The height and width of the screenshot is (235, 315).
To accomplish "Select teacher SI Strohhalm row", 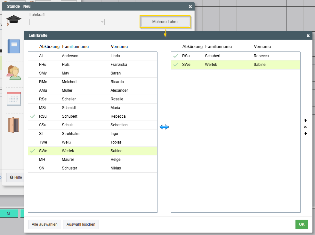I will coord(93,134).
